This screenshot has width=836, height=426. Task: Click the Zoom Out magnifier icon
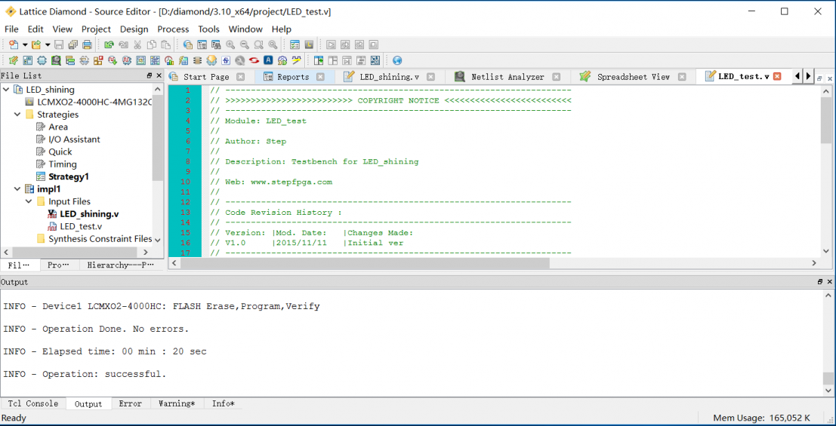click(244, 44)
